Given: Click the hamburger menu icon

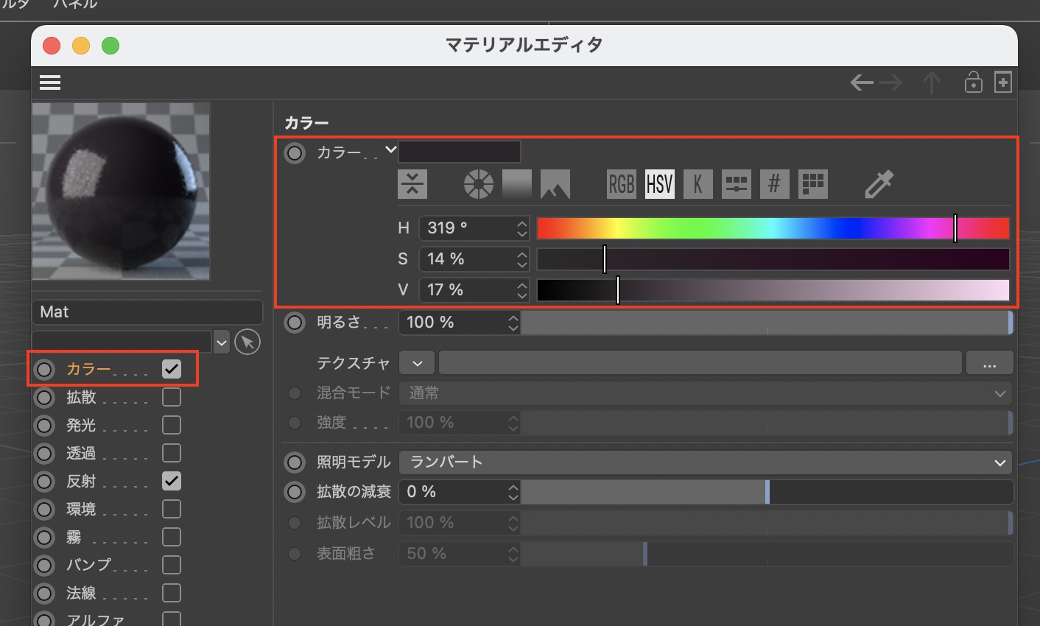Looking at the screenshot, I should click(x=50, y=82).
